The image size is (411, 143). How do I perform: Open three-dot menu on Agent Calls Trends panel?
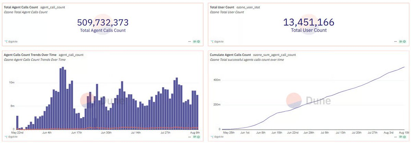point(190,136)
